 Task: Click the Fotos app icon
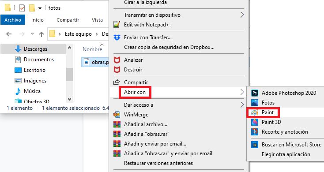click(x=255, y=103)
